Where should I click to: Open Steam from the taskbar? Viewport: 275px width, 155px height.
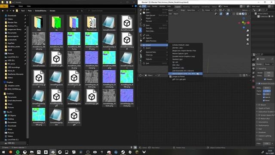click(x=123, y=152)
